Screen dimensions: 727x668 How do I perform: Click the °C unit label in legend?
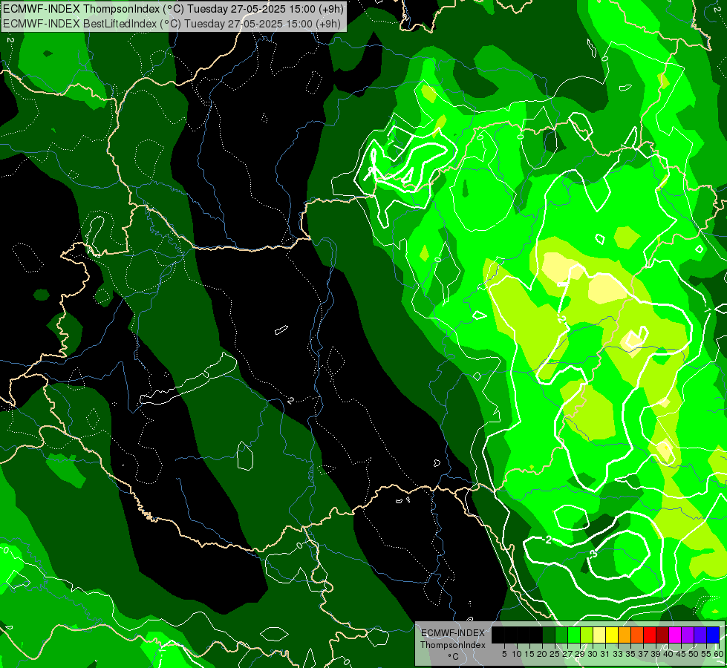pos(453,657)
